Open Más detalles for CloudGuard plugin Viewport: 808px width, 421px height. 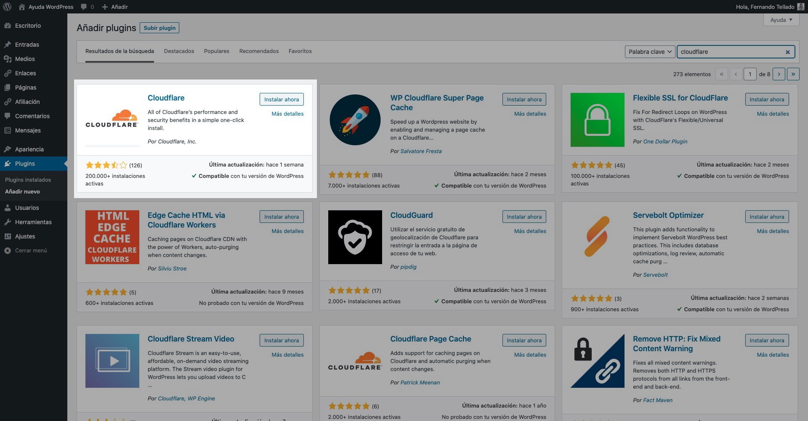530,231
